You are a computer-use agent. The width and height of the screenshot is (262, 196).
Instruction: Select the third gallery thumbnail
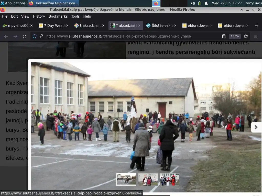(170, 179)
